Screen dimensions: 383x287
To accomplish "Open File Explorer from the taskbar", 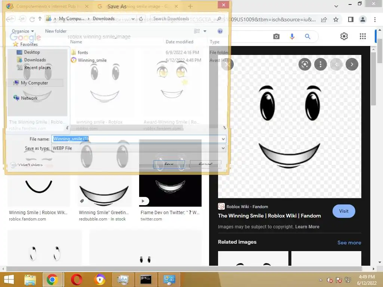I will 30,280.
